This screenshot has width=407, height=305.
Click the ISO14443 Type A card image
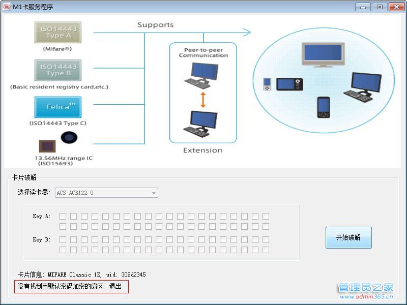(58, 32)
